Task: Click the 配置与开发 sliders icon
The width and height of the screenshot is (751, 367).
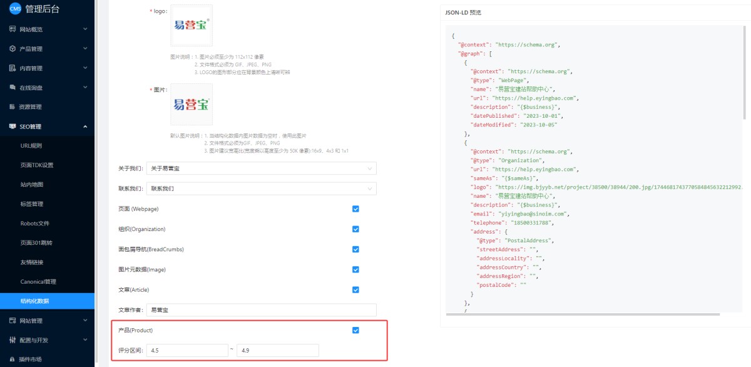Action: pyautogui.click(x=13, y=340)
